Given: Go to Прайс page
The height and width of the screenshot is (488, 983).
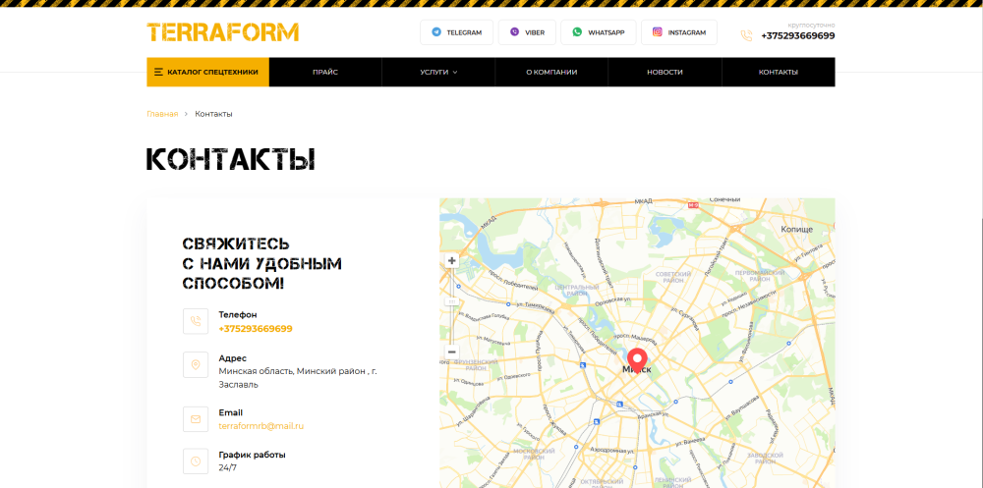Looking at the screenshot, I should coord(325,72).
